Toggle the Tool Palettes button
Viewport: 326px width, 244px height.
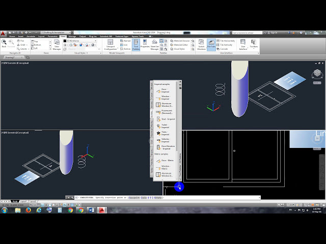[136, 45]
